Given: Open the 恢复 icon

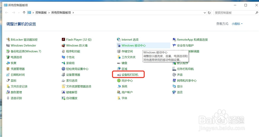Looking at the screenshot, I should (x=8, y=63).
